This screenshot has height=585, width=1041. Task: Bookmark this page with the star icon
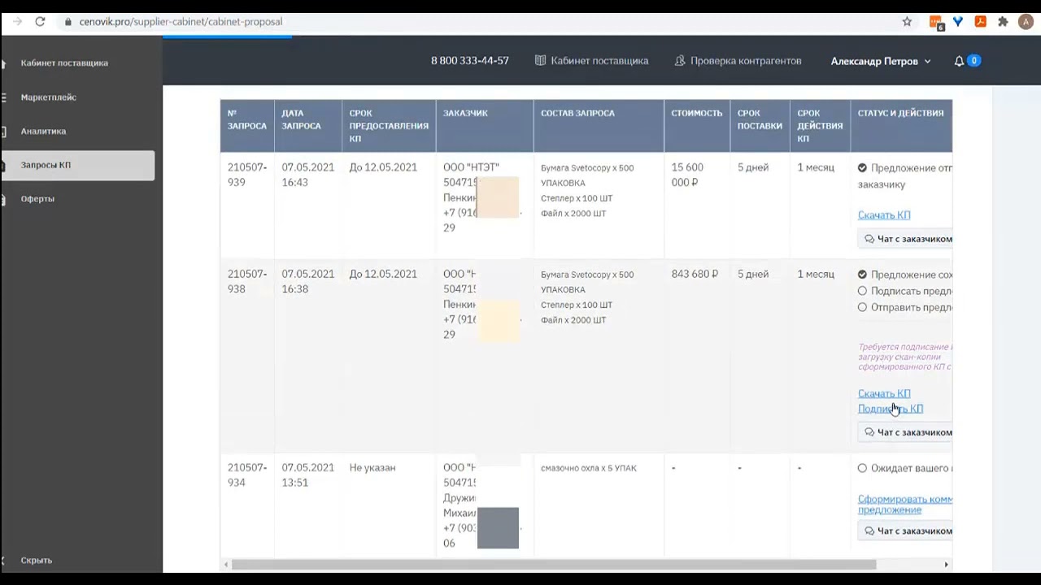(907, 22)
